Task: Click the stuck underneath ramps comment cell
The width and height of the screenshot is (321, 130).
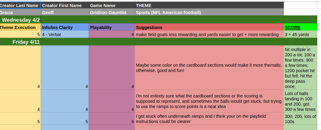Action: tap(209, 119)
